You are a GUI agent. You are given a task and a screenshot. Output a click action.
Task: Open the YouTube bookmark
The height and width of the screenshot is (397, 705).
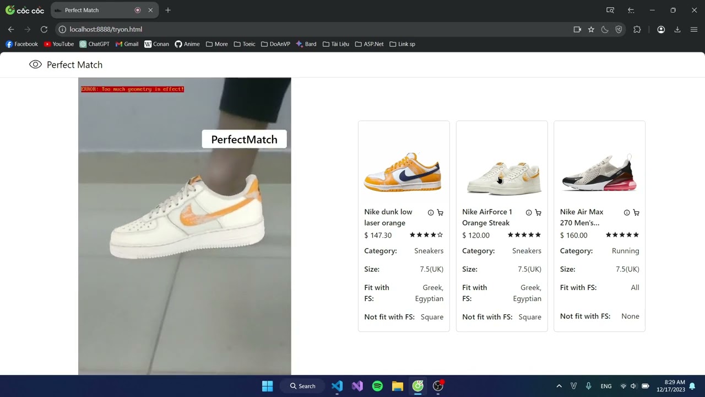58,44
